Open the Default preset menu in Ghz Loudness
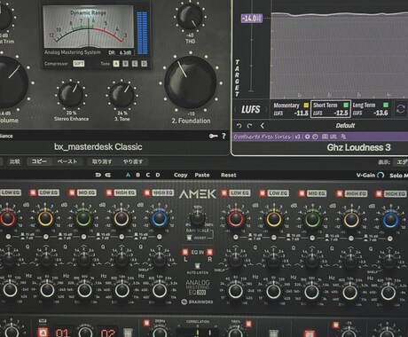 (345, 126)
